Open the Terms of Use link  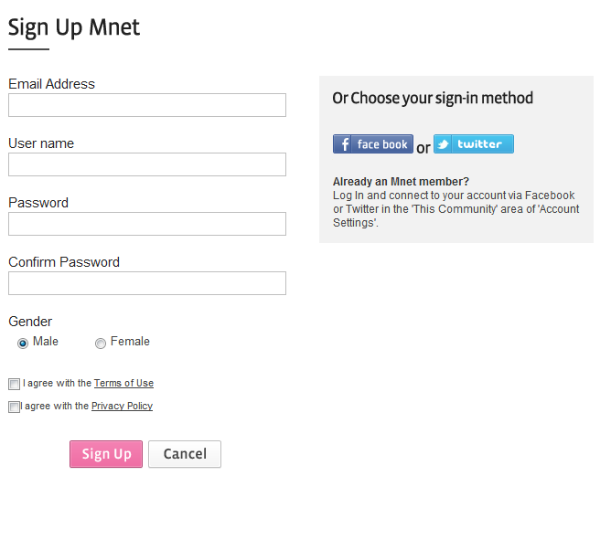pos(123,384)
